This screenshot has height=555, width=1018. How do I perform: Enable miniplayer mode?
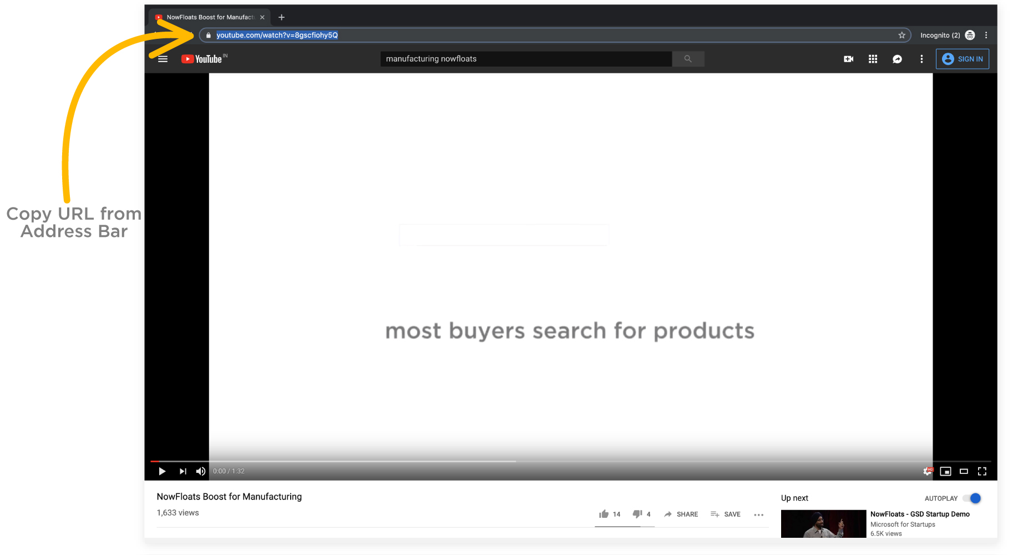[x=946, y=471]
